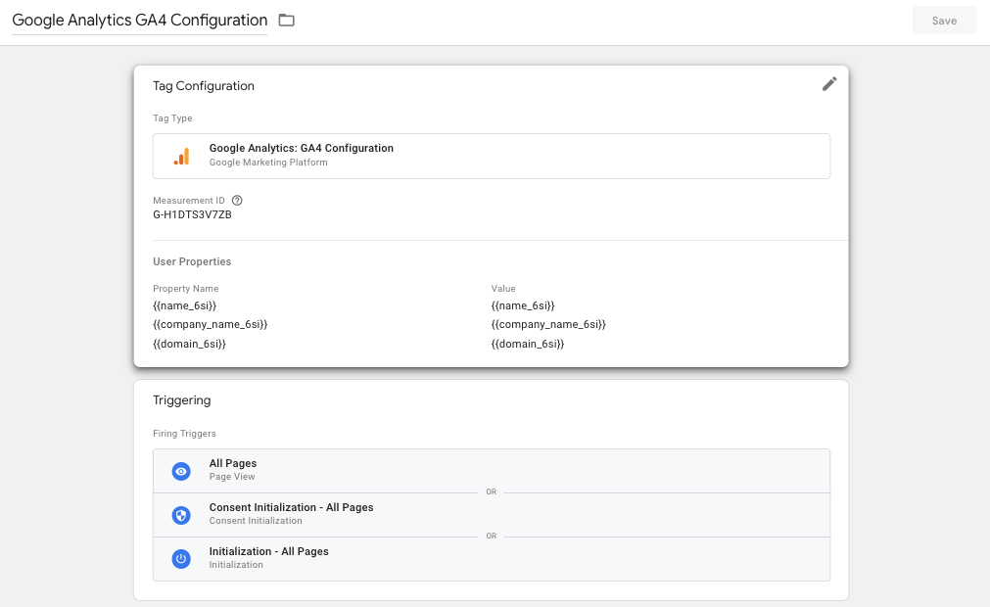This screenshot has width=990, height=607.
Task: Click the Consent Initialization shield icon
Action: 181,516
